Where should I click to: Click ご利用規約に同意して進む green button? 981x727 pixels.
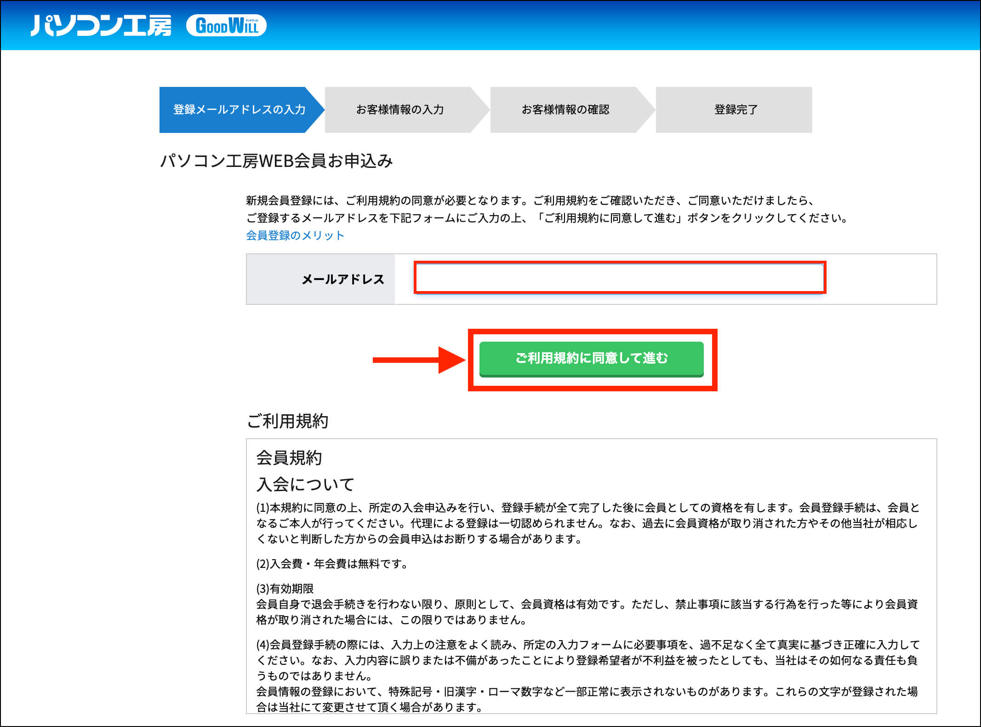pos(592,359)
